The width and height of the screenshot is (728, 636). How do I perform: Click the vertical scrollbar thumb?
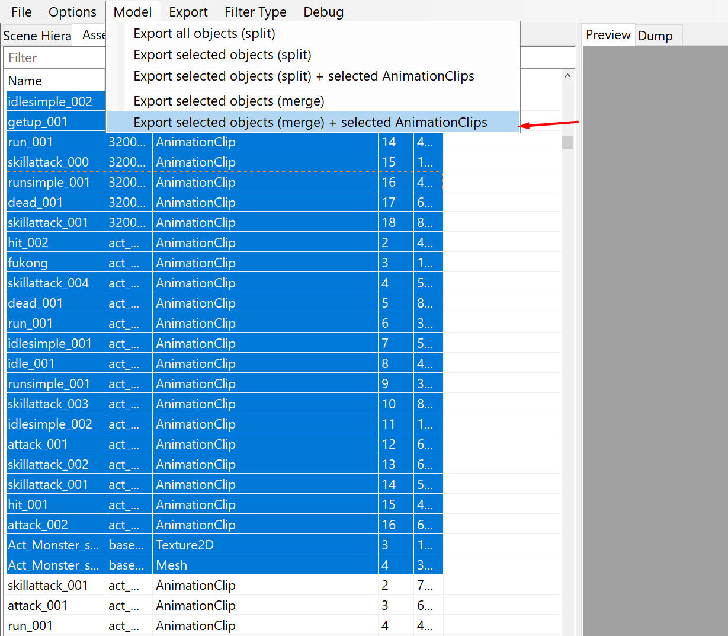point(567,142)
